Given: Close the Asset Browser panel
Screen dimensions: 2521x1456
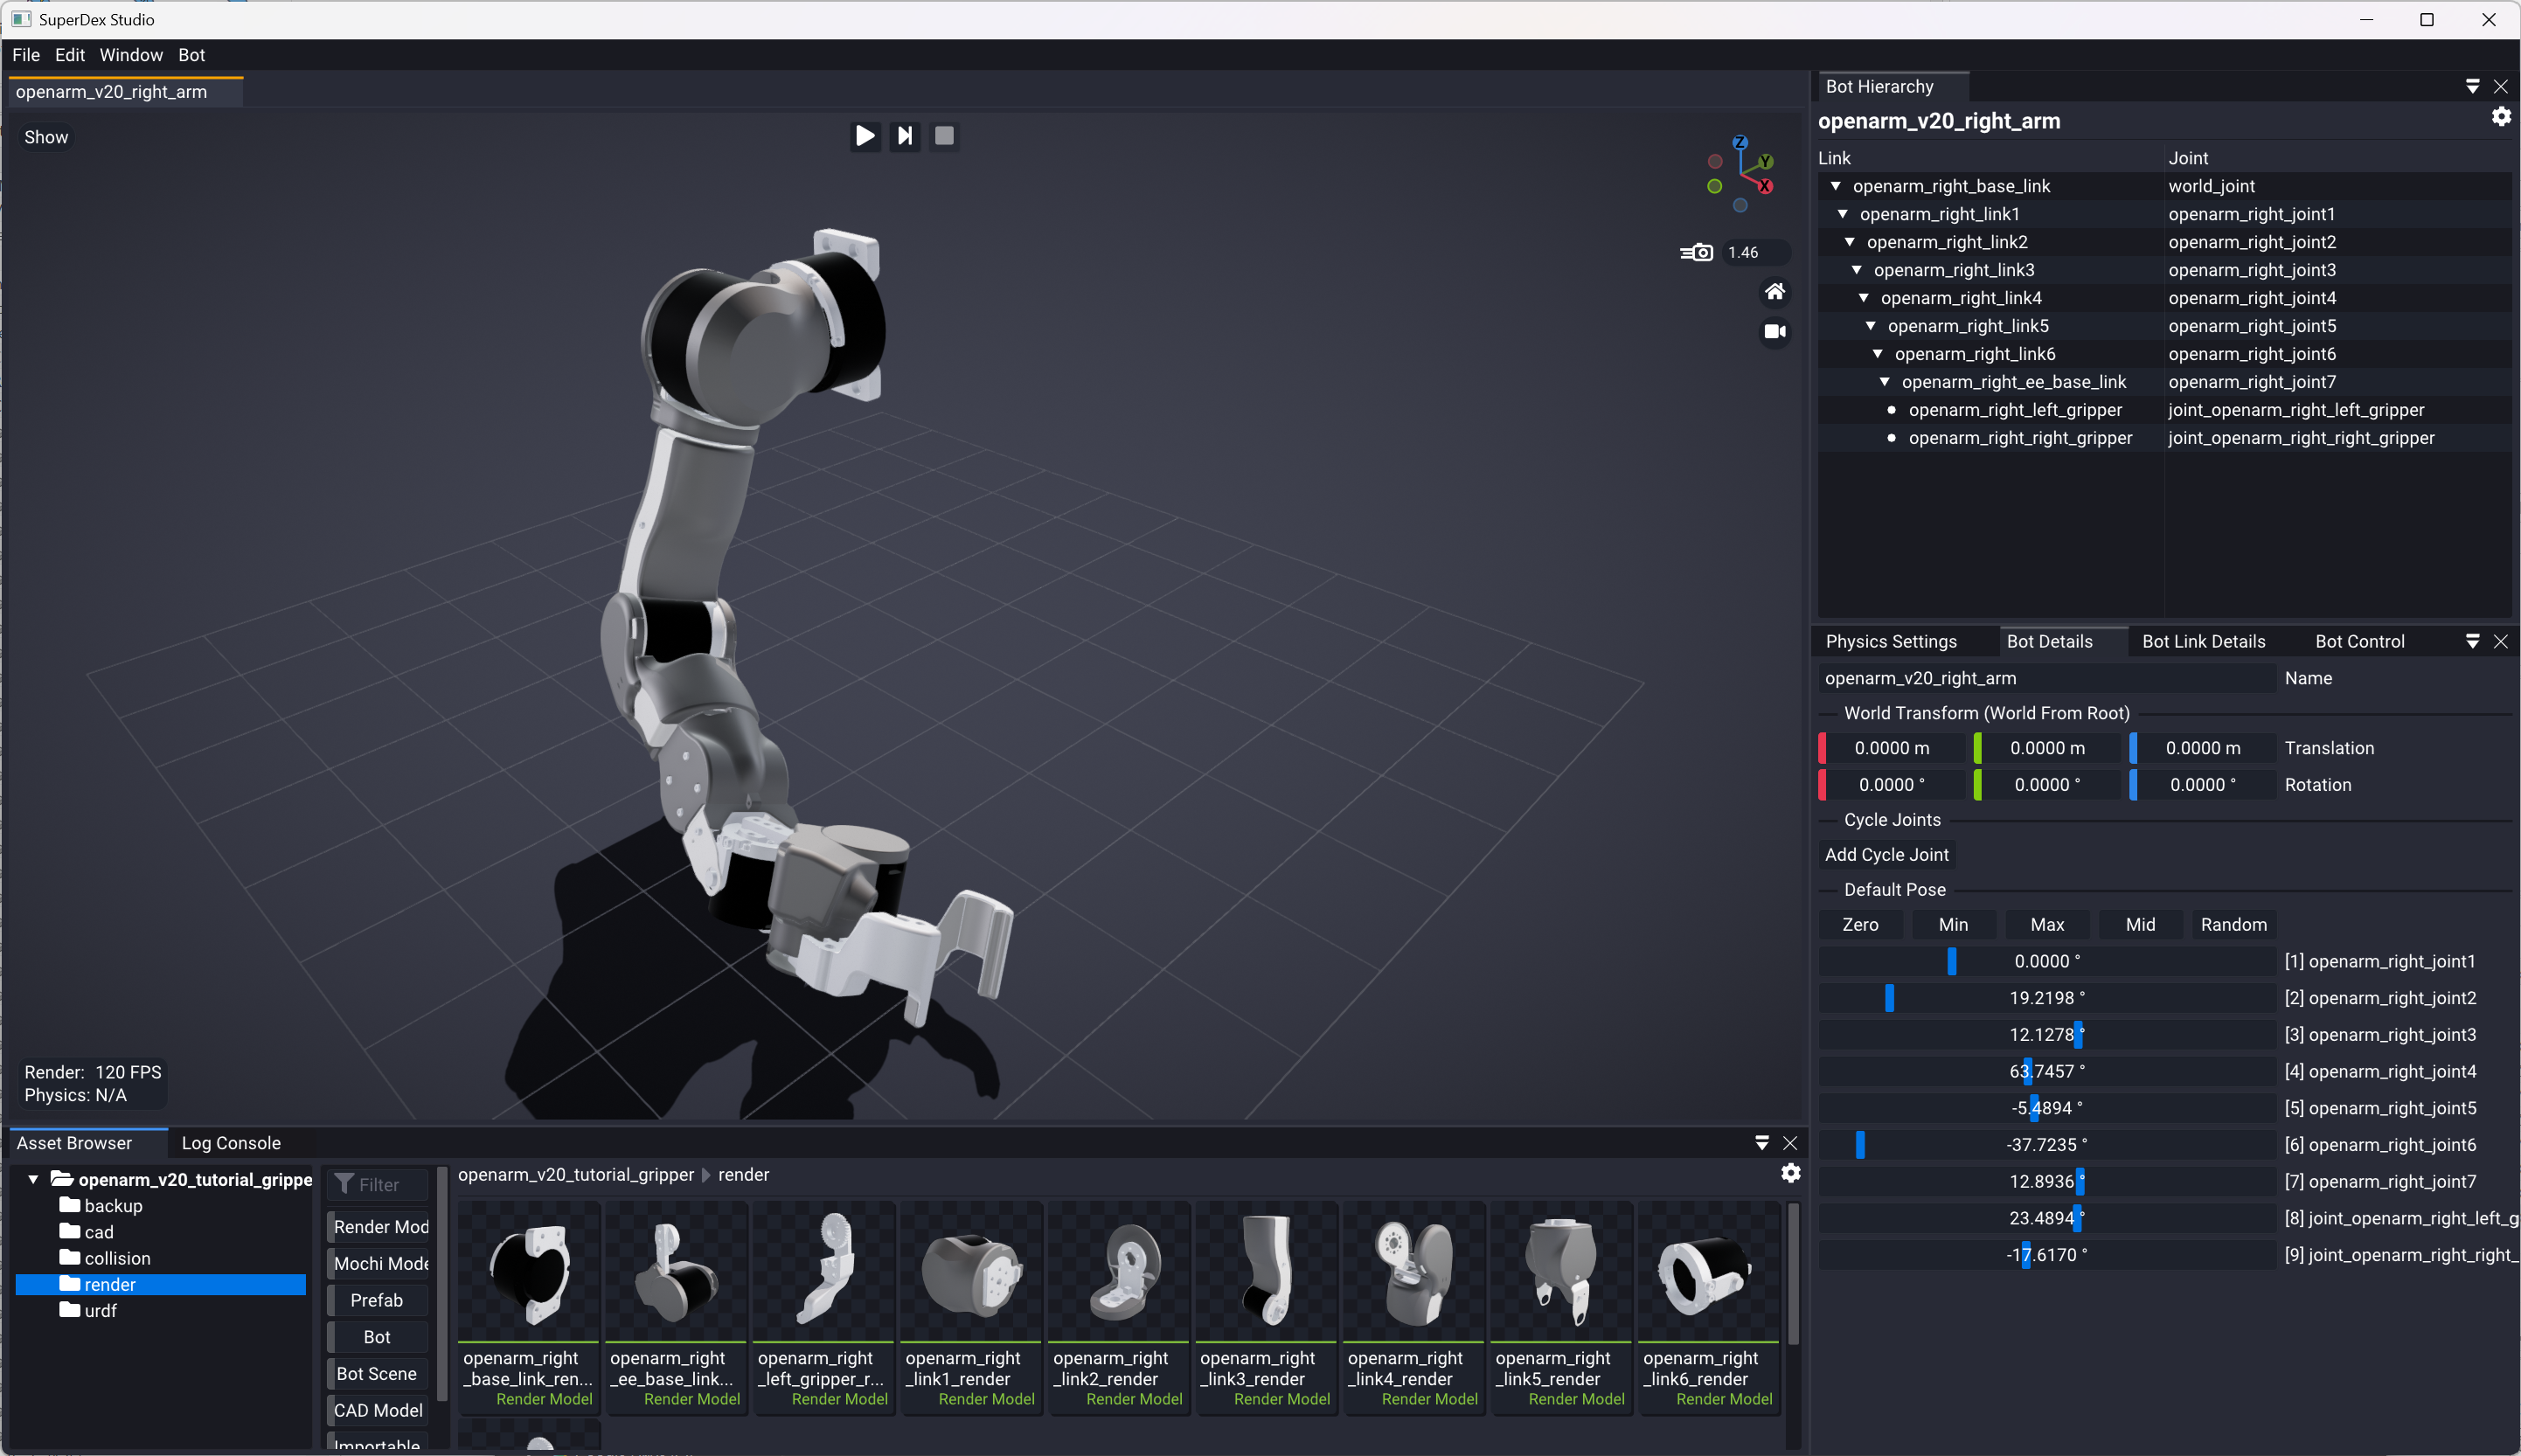Looking at the screenshot, I should point(1790,1143).
